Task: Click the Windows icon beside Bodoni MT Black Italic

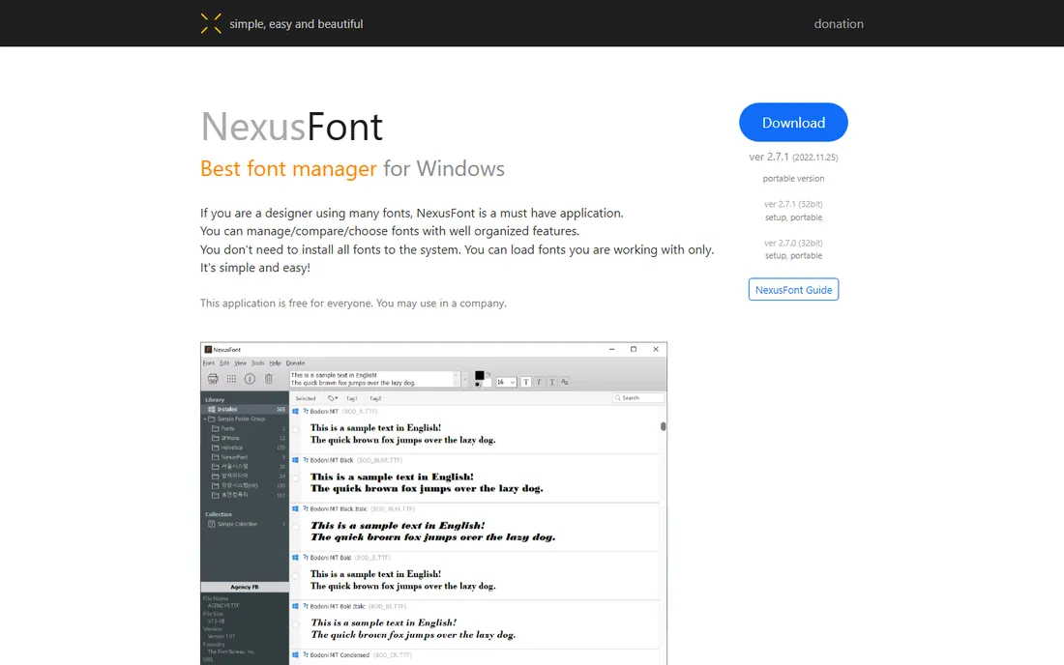Action: pyautogui.click(x=295, y=509)
